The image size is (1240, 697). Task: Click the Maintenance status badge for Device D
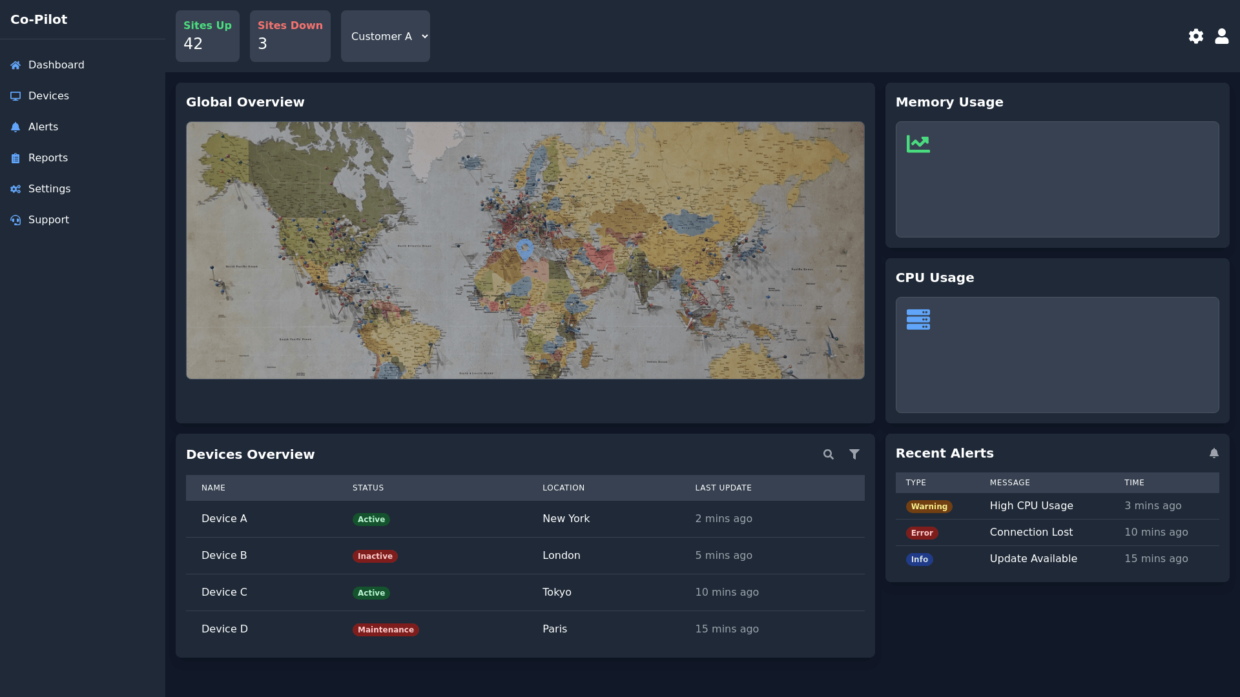386,629
